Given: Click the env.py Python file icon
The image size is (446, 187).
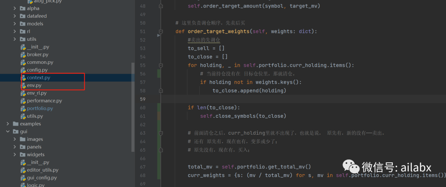Looking at the screenshot, I should pyautogui.click(x=23, y=85).
